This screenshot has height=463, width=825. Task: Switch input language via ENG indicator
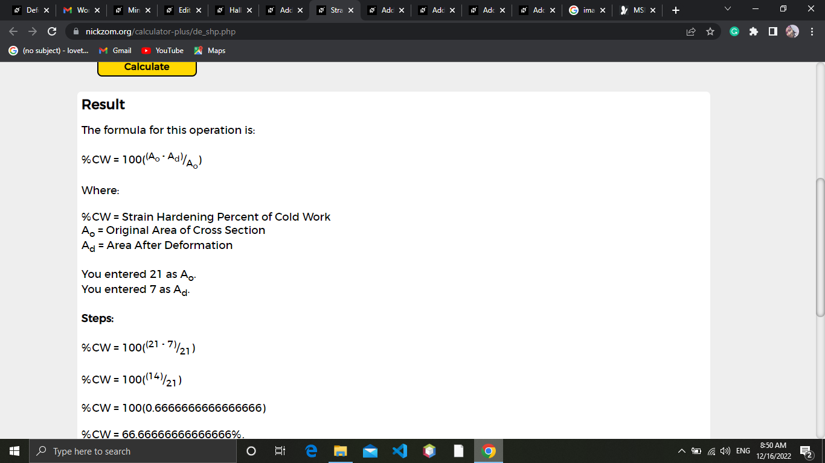tap(743, 451)
